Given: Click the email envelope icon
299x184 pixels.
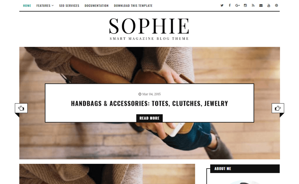Looking at the screenshot, I should [261, 6].
